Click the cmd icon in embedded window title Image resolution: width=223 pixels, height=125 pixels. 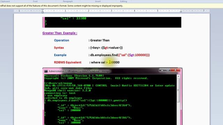click(x=46, y=71)
